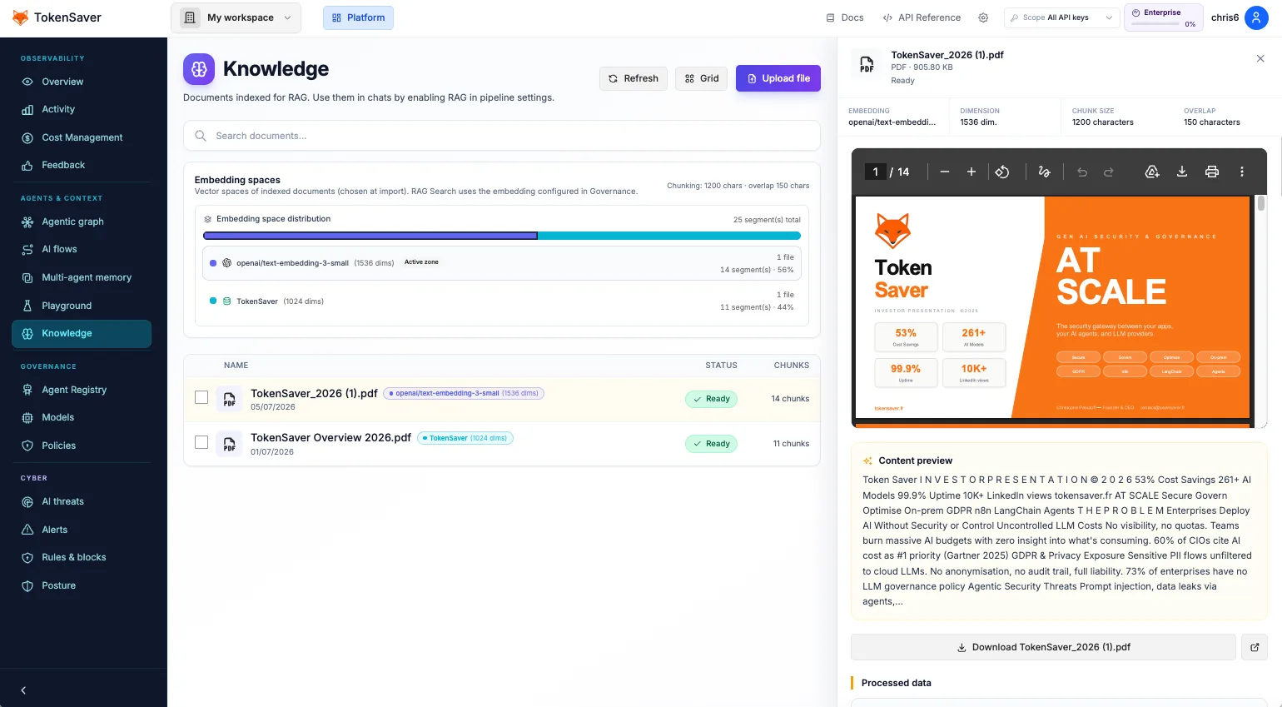Open PDF viewer more options menu
The width and height of the screenshot is (1282, 707).
(x=1242, y=172)
